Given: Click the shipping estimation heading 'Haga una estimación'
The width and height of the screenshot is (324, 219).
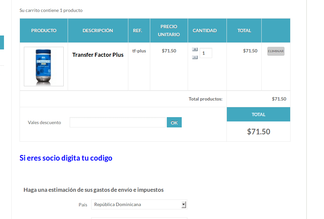Looking at the screenshot, I should point(94,190).
